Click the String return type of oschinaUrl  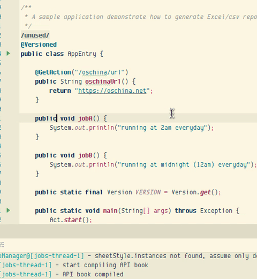click(71, 82)
